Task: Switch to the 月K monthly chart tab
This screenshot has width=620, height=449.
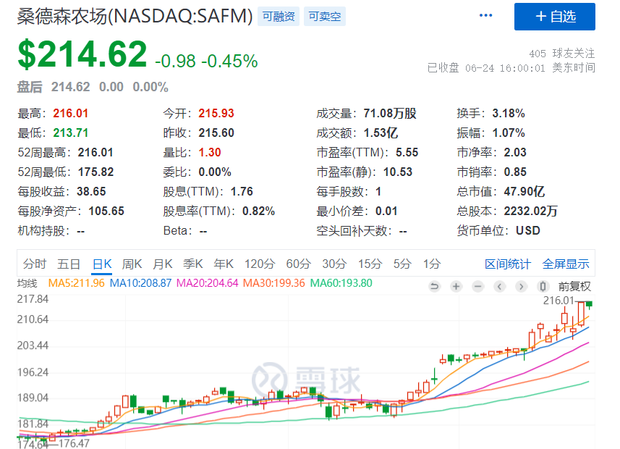Action: pyautogui.click(x=163, y=264)
